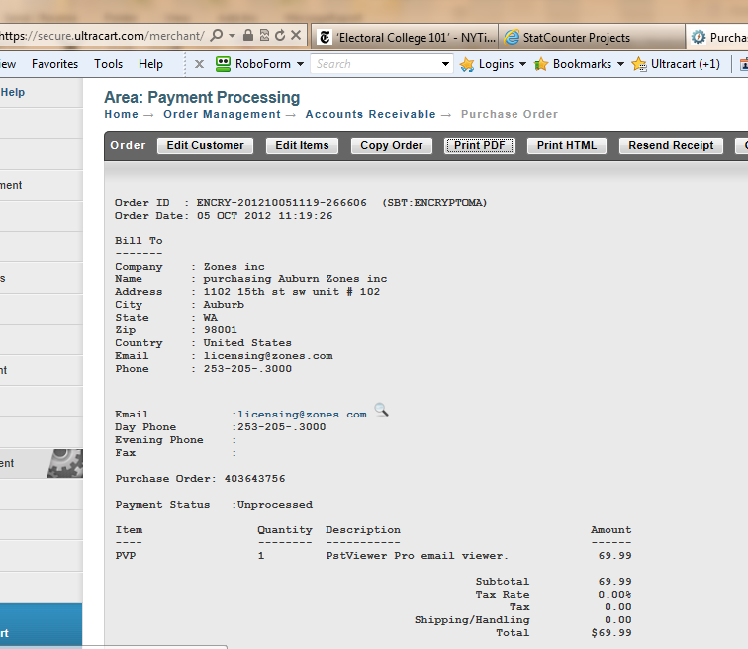
Task: Click the Resend Receipt button
Action: click(671, 145)
